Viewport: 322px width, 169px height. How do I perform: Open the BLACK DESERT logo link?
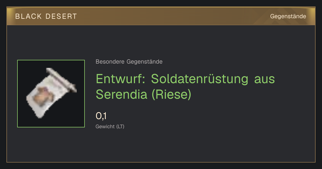pos(46,16)
